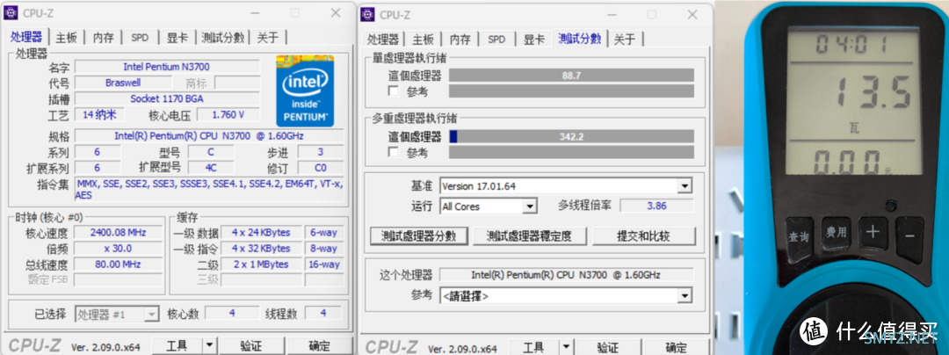Open 主板 tab in the right CPU-Z window
Screen dimensions: 949x355
(423, 40)
